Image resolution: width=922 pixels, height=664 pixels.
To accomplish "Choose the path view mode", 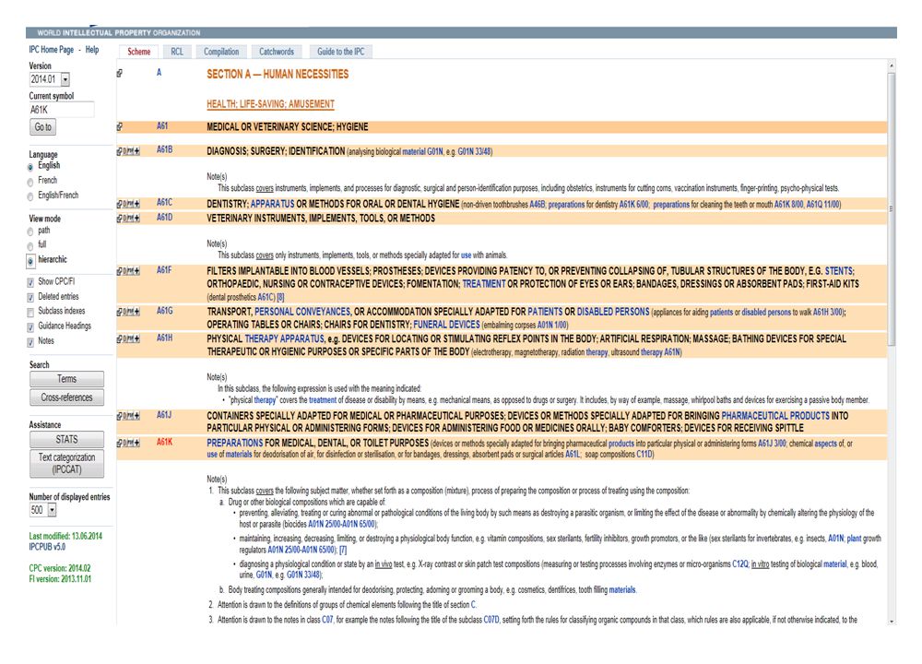I will point(30,231).
